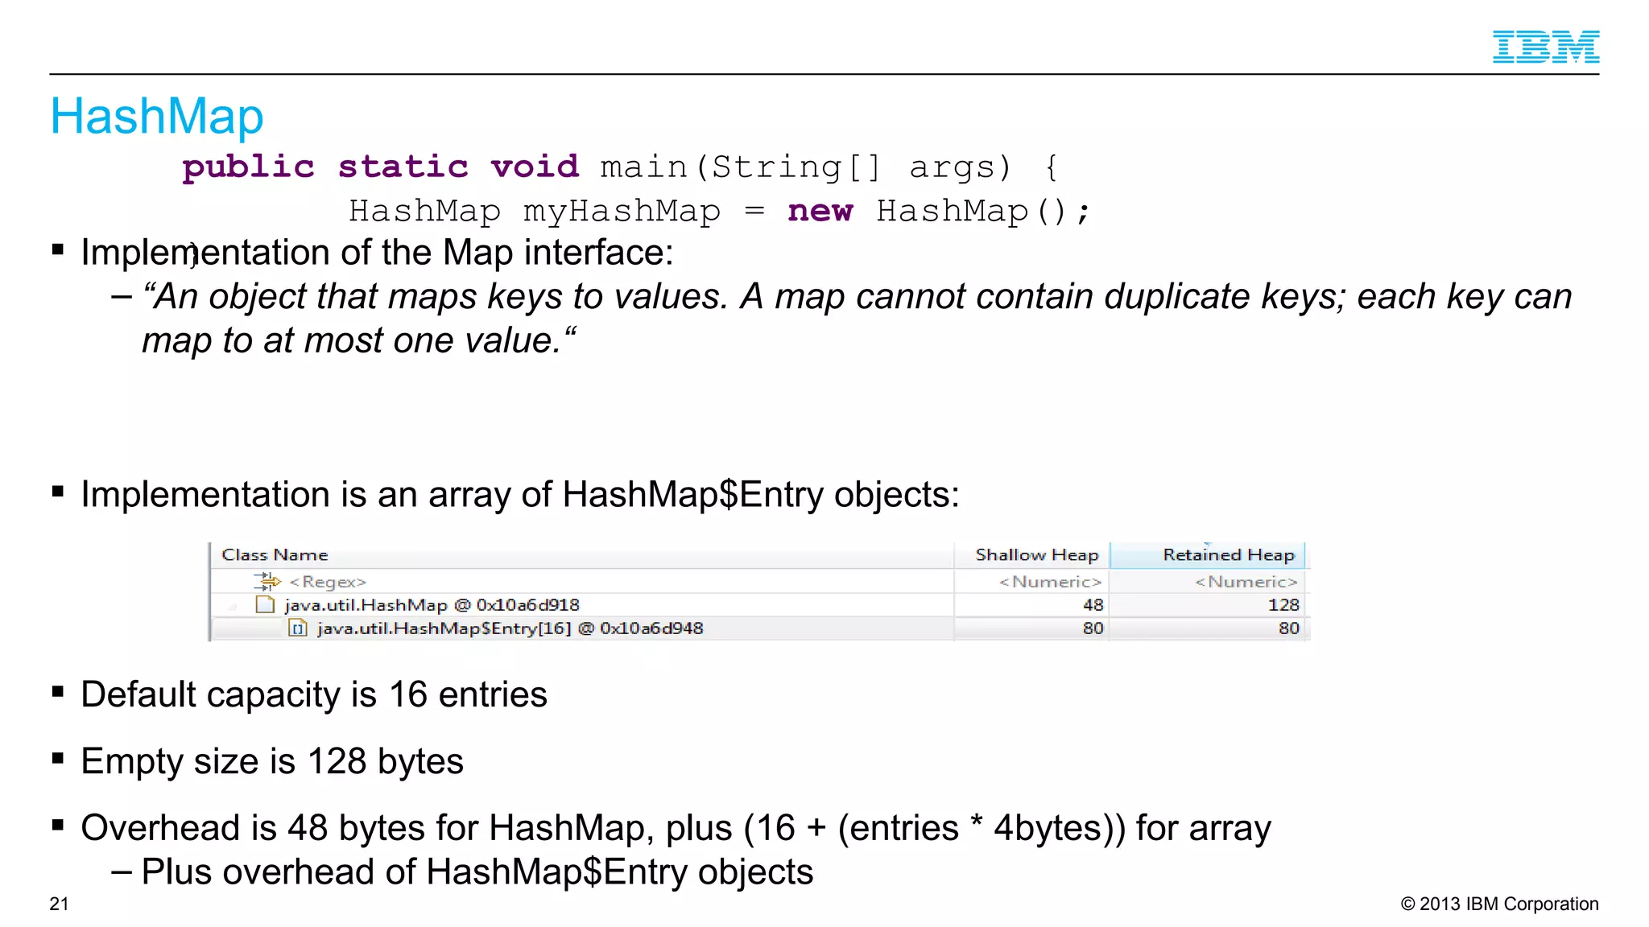Sort by Retained Heap column header
The image size is (1649, 927).
(x=1207, y=554)
